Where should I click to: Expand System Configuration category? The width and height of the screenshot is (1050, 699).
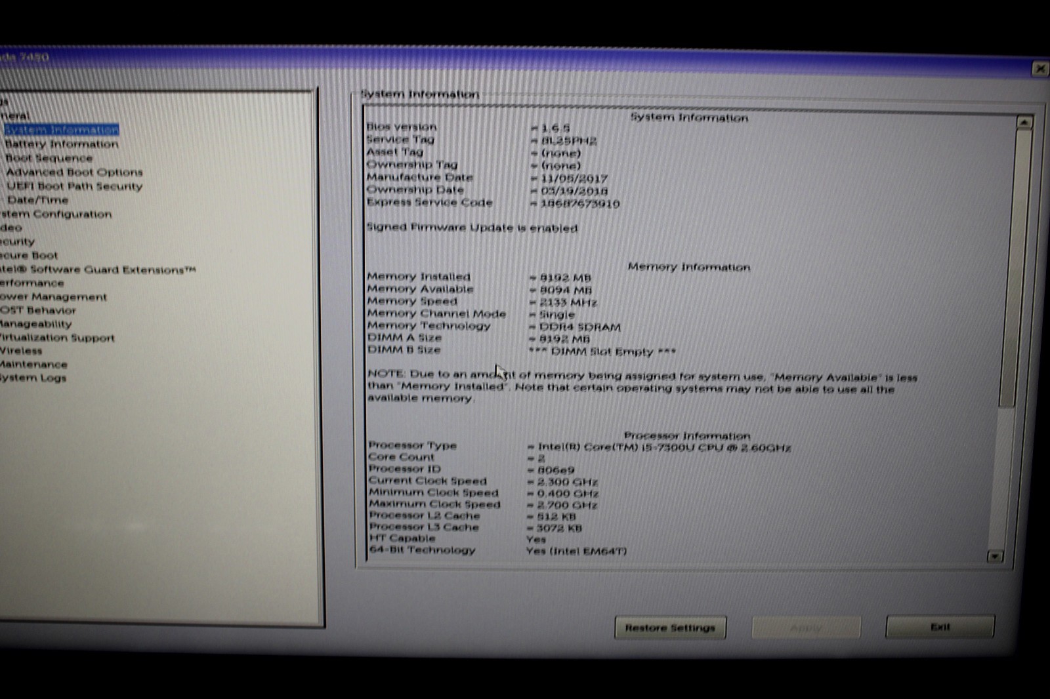56,214
